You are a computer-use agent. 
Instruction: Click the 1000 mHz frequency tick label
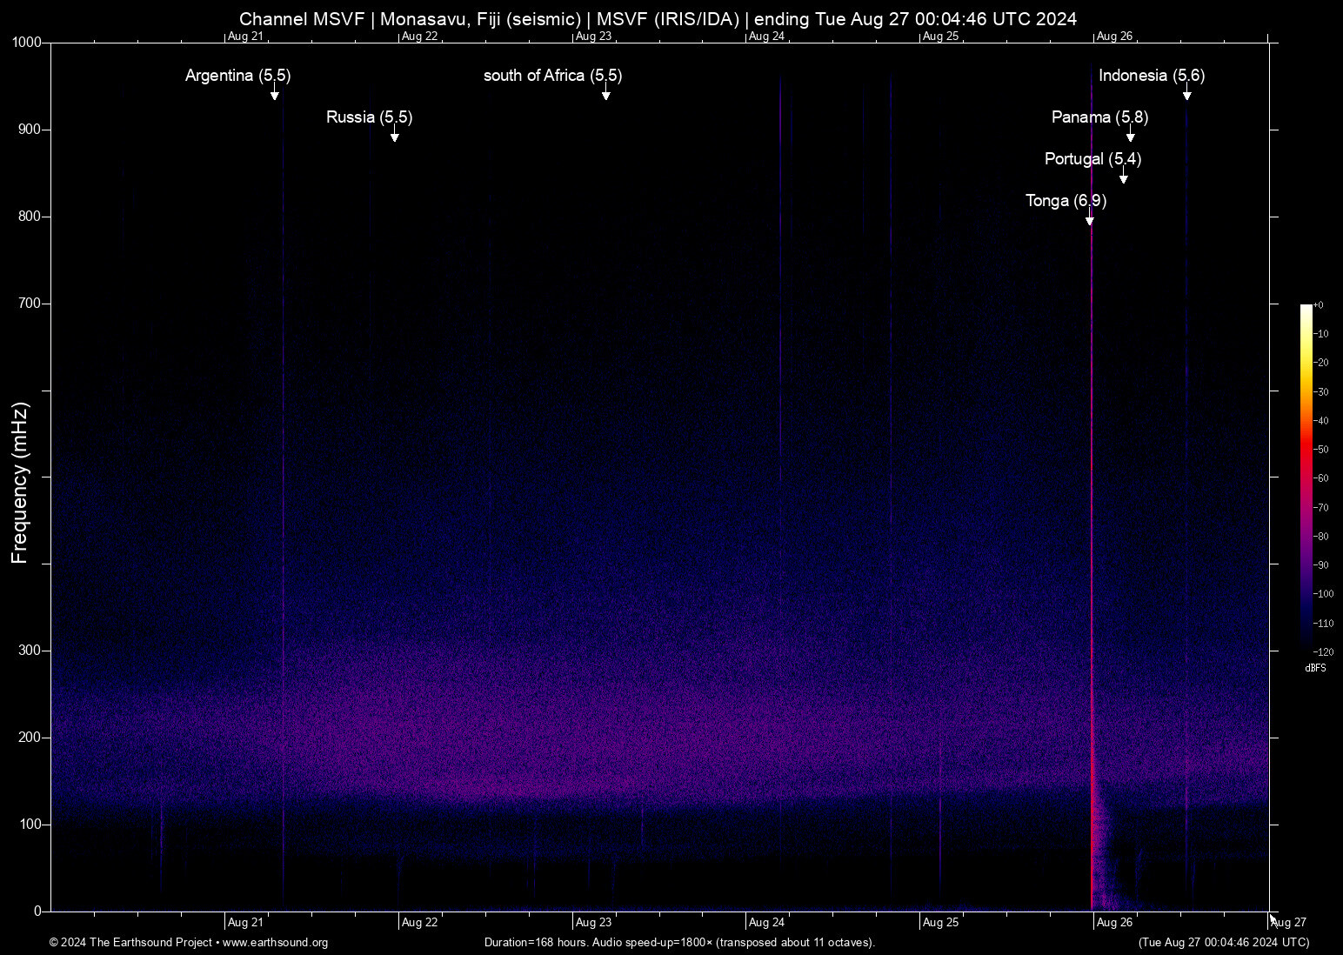click(x=26, y=43)
